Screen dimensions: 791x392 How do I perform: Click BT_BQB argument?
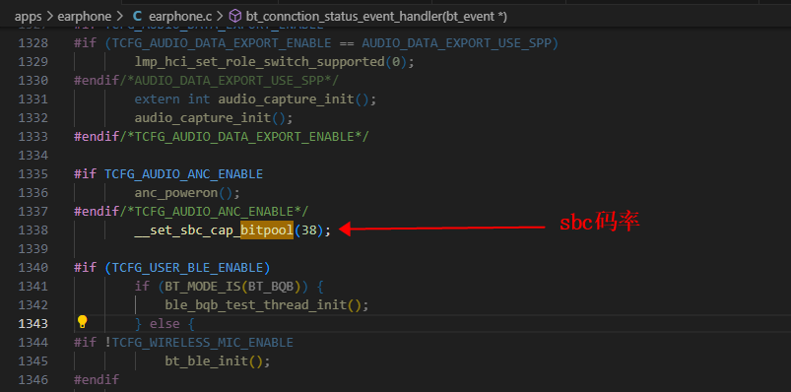271,286
